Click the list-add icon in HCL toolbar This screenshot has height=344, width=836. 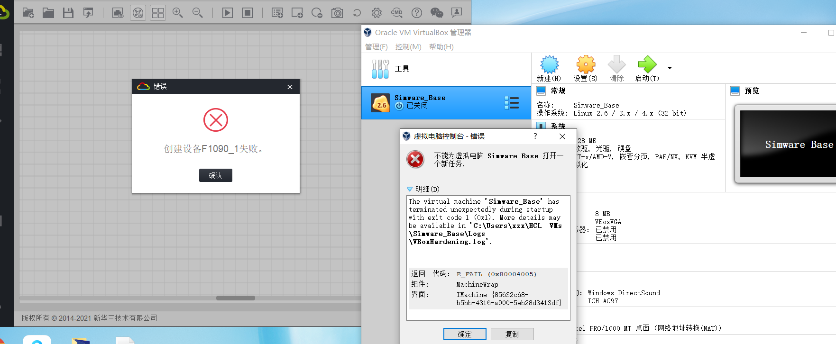[277, 13]
